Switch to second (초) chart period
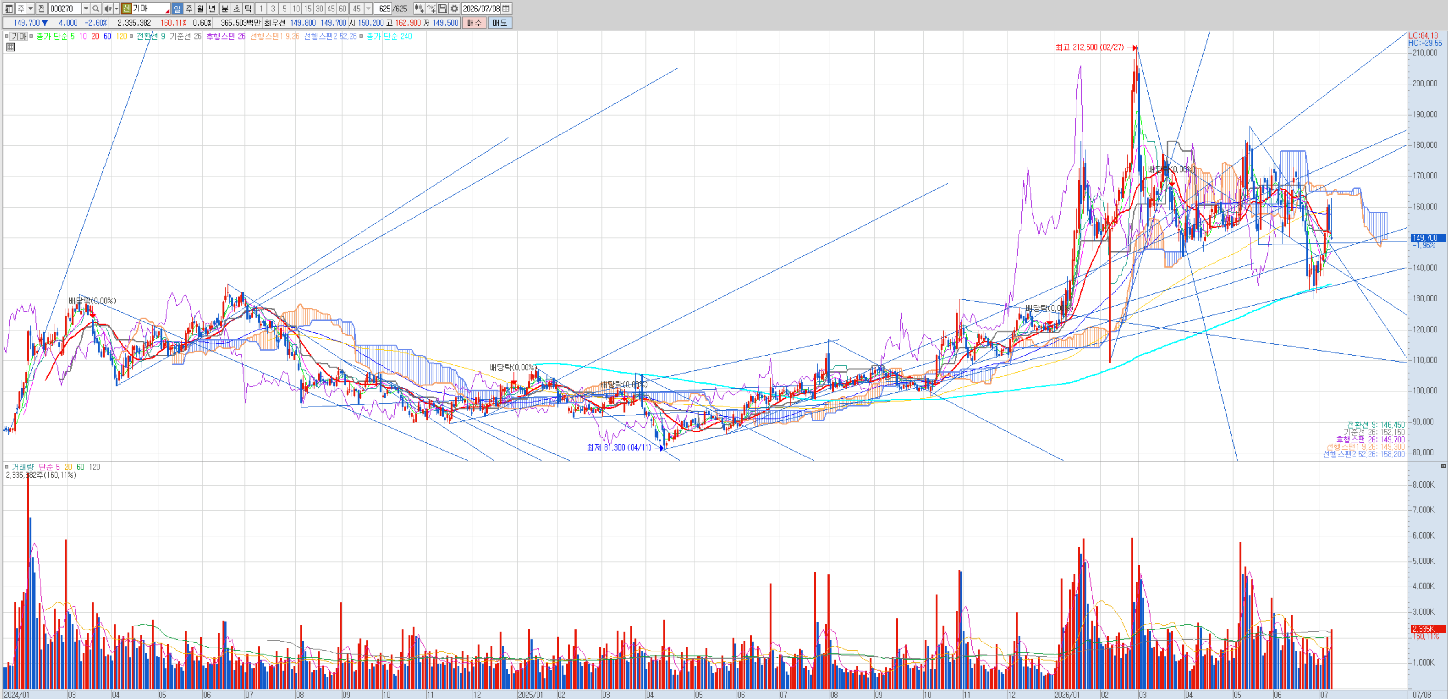Viewport: 1448px width, 699px height. point(237,9)
